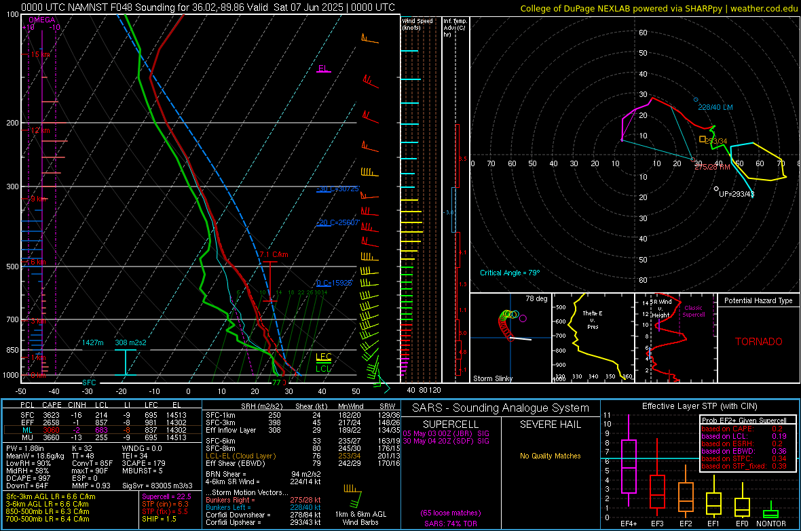Viewport: 801px width, 531px height.
Task: Select the MU parcel row in CAPE table
Action: pos(103,437)
